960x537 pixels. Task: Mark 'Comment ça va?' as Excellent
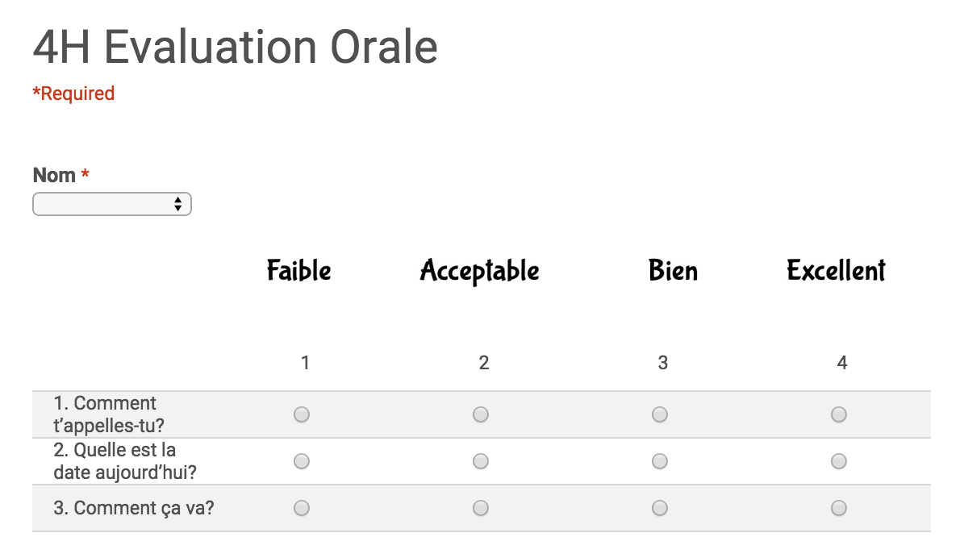[839, 508]
